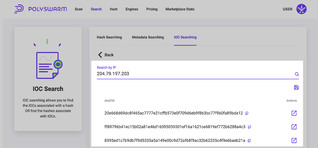Click hash text ff89796b41ec15b02a81...
The width and height of the screenshot is (318, 148).
[x=175, y=127]
